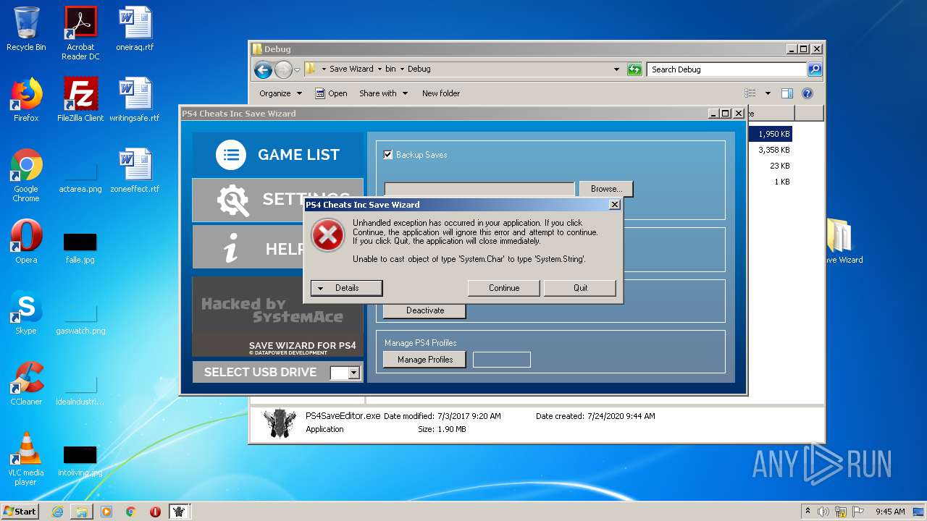Image resolution: width=927 pixels, height=521 pixels.
Task: Expand the Details button in error dialog
Action: (x=346, y=288)
